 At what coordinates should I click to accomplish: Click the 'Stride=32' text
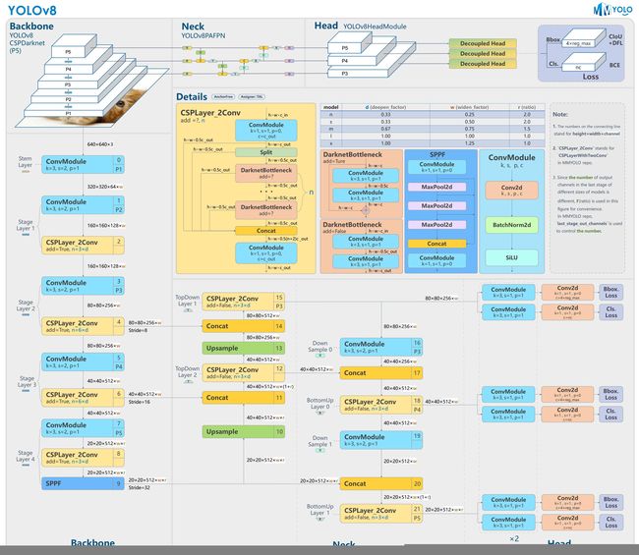140,488
